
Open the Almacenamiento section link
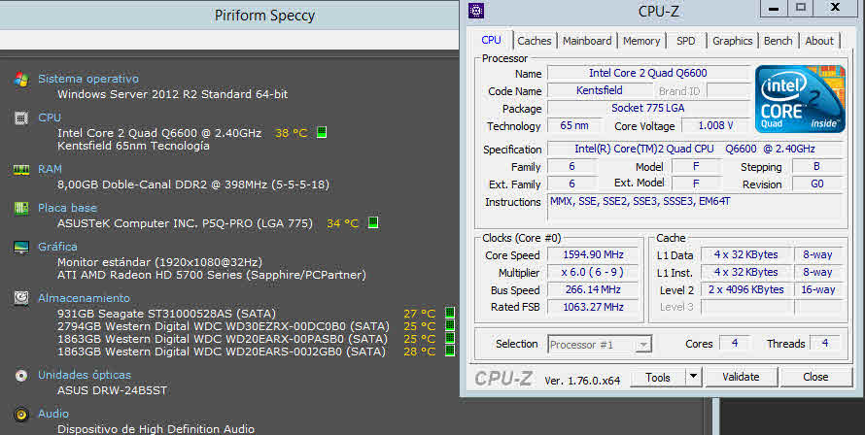click(84, 298)
